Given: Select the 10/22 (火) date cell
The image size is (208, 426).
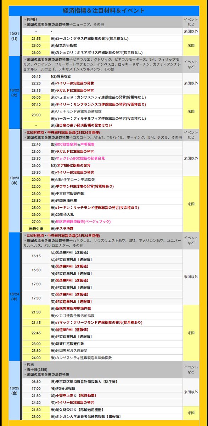Looking at the screenshot, I should click(15, 92).
